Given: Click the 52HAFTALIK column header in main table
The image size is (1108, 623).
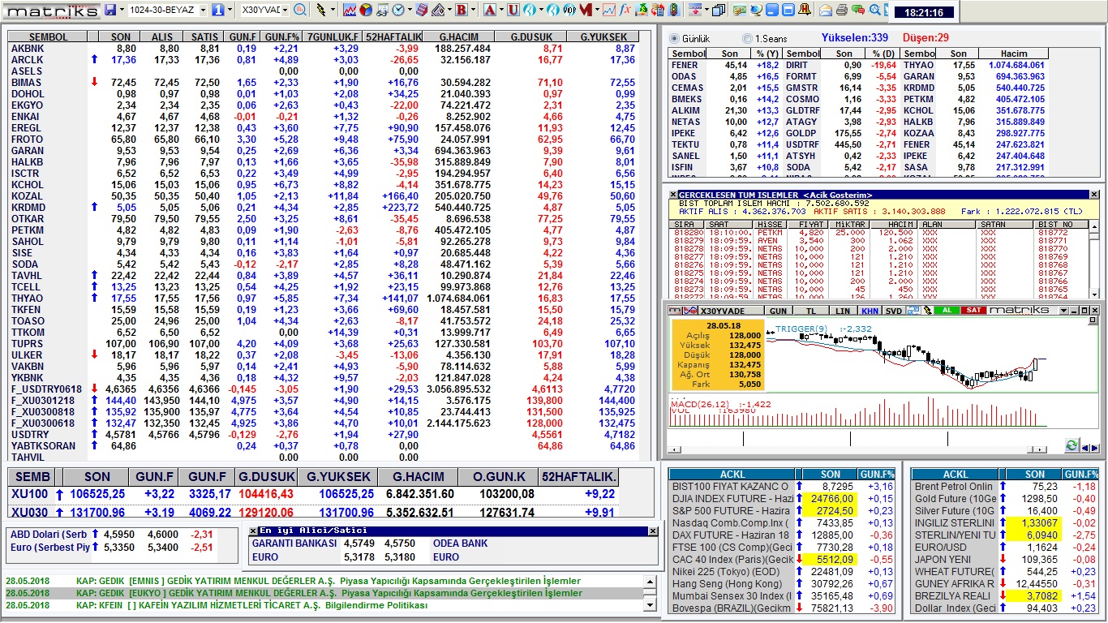Looking at the screenshot, I should point(393,37).
